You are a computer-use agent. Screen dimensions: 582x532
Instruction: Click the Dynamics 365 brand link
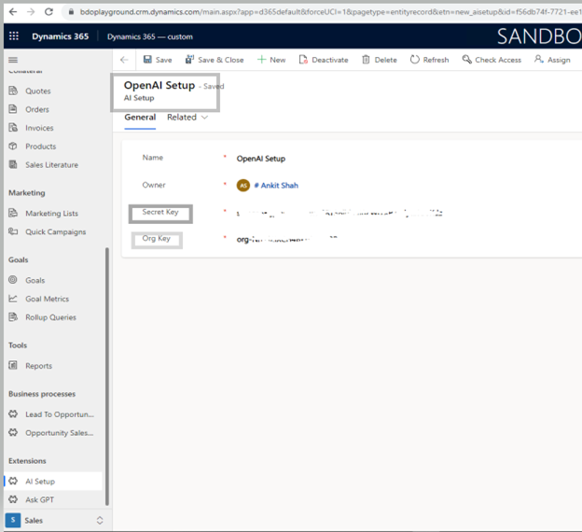click(60, 36)
